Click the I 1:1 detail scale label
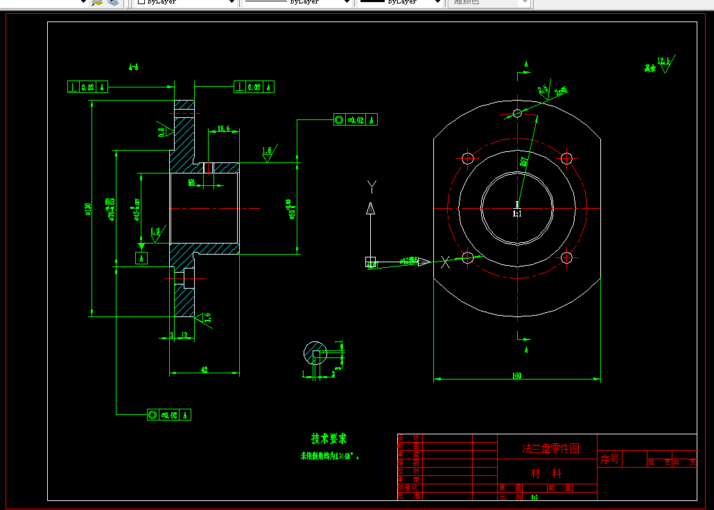This screenshot has width=714, height=510. click(517, 209)
